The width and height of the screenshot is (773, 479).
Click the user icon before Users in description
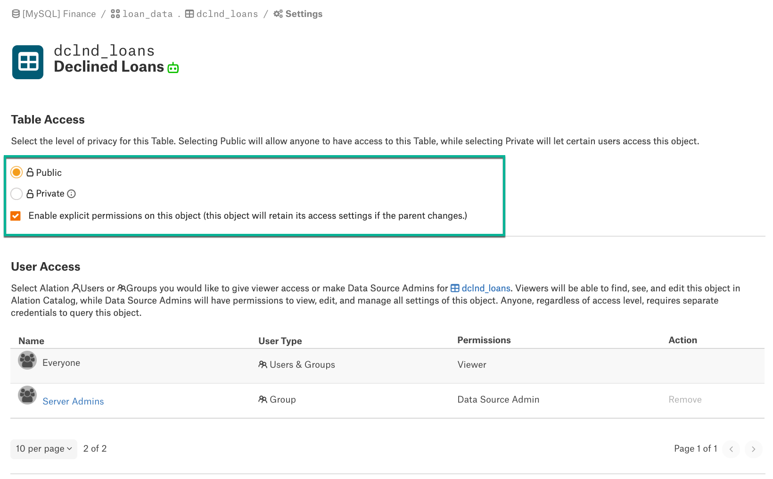76,288
